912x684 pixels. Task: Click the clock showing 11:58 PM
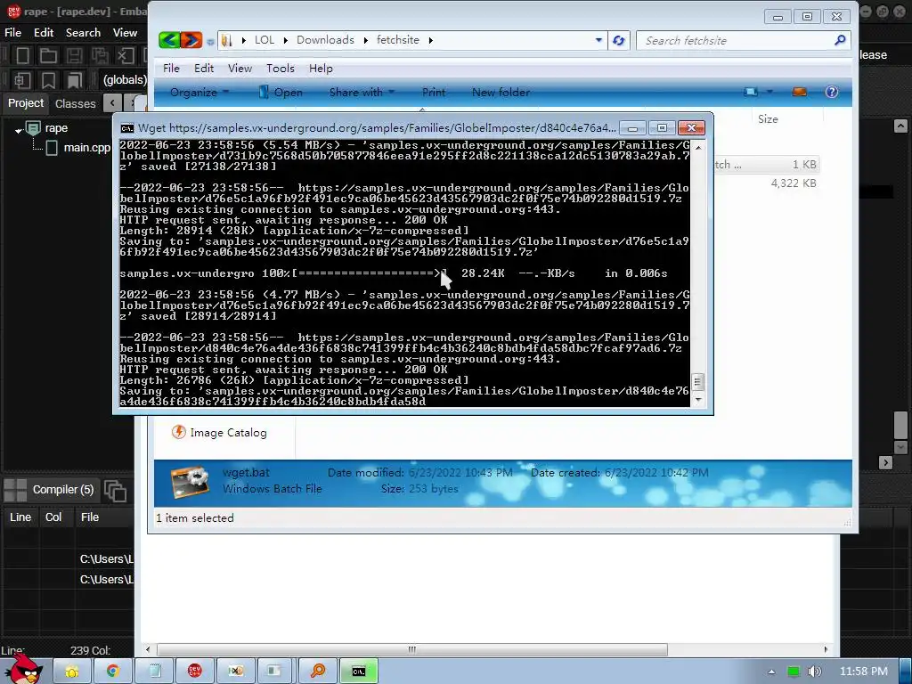[863, 672]
